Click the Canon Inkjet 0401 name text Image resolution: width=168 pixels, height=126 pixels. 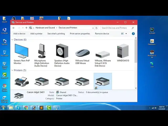[x=36, y=92]
